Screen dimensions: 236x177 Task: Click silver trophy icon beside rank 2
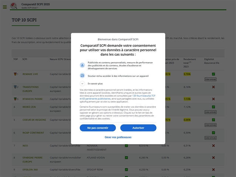(x=15, y=87)
